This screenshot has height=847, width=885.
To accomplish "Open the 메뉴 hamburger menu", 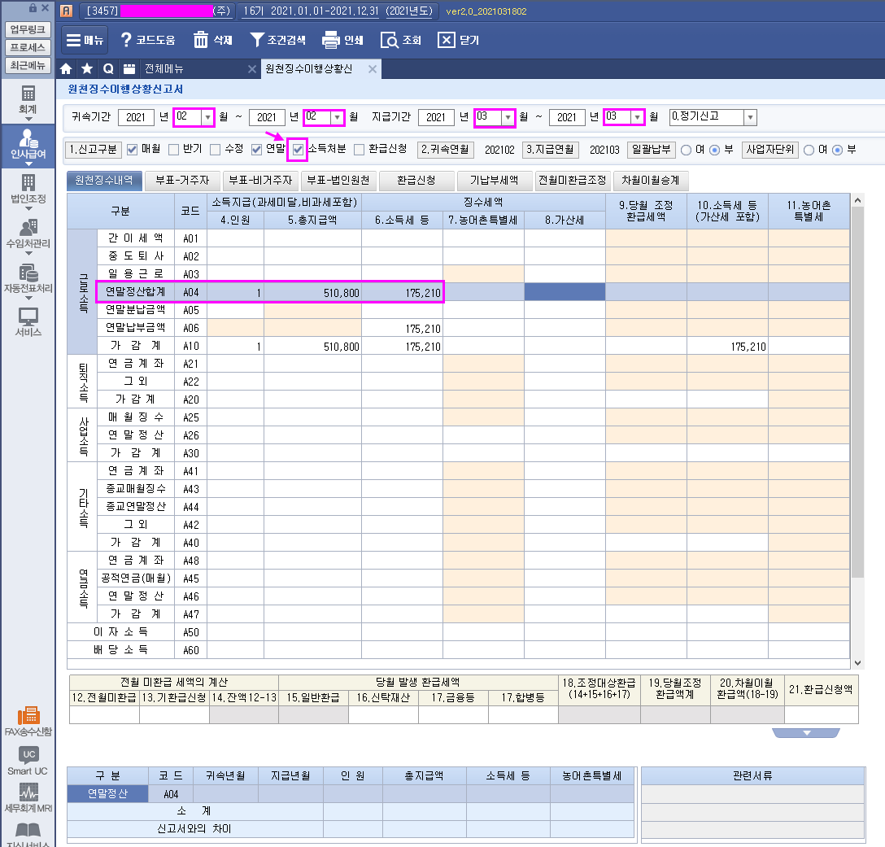I will coord(85,40).
